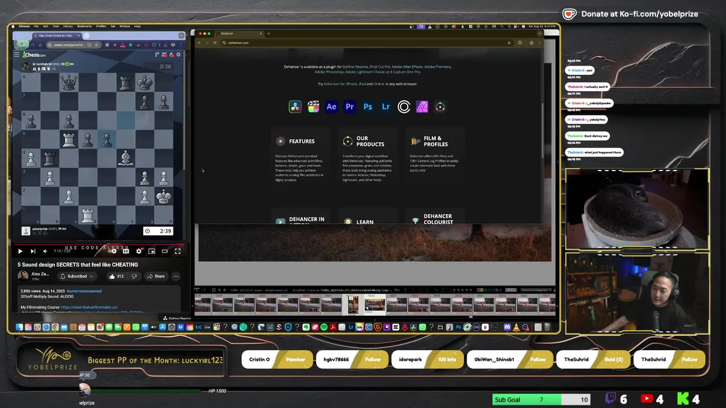Click the chess.com logo
This screenshot has width=726, height=408.
tap(33, 54)
